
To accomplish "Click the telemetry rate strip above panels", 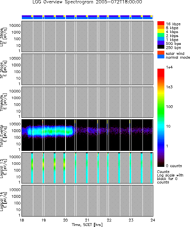I will 87,17.
